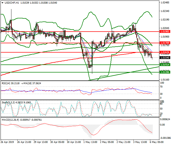Click the 1.02190 price scale value

(165, 20)
